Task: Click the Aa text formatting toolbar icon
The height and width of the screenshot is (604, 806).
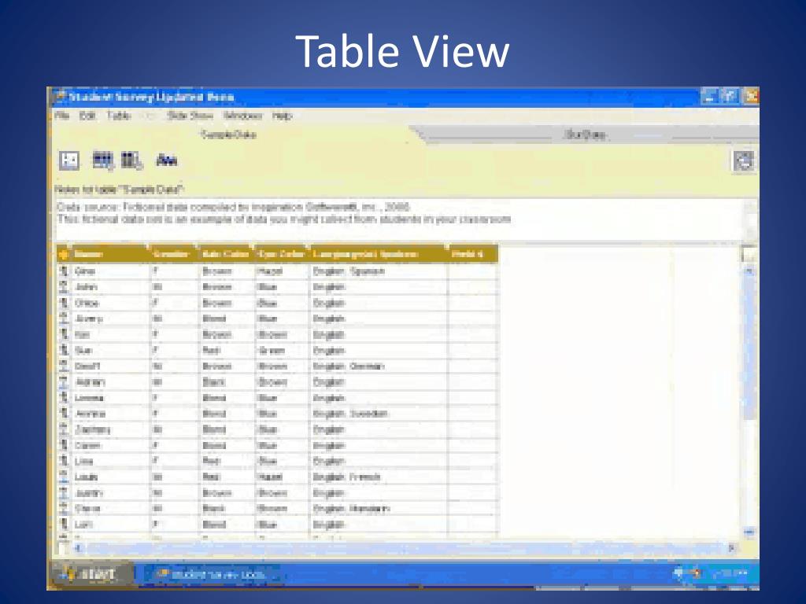Action: pos(167,160)
